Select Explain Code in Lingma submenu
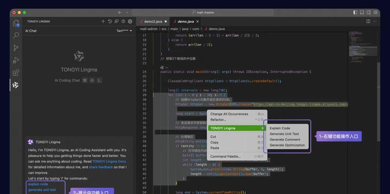Screen dimensions: 390x194 [280, 129]
